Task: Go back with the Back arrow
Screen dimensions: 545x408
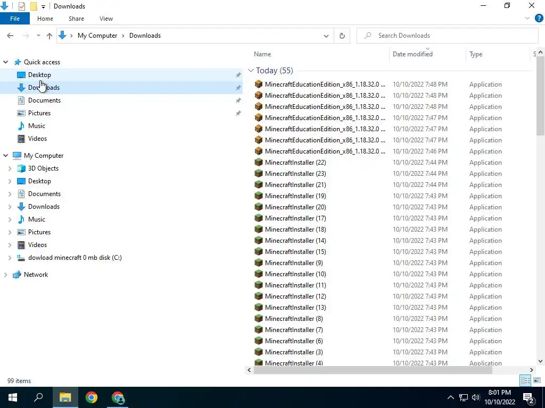Action: point(10,36)
